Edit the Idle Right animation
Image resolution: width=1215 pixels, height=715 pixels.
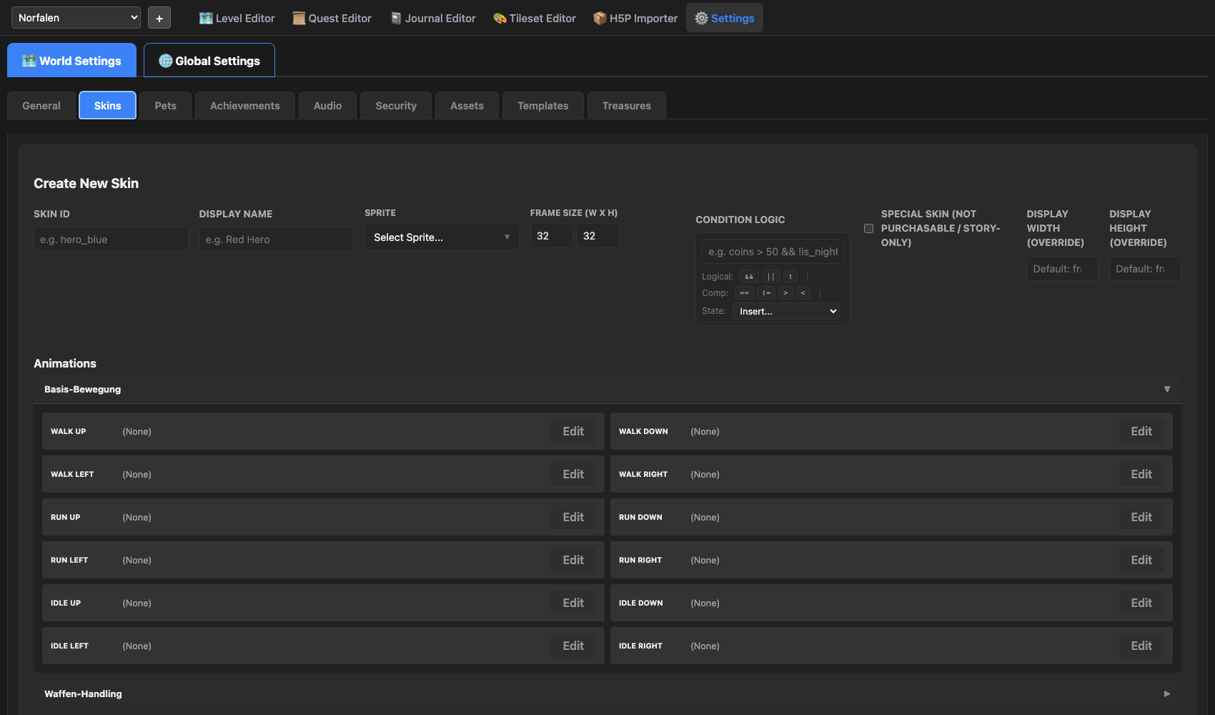[1141, 646]
